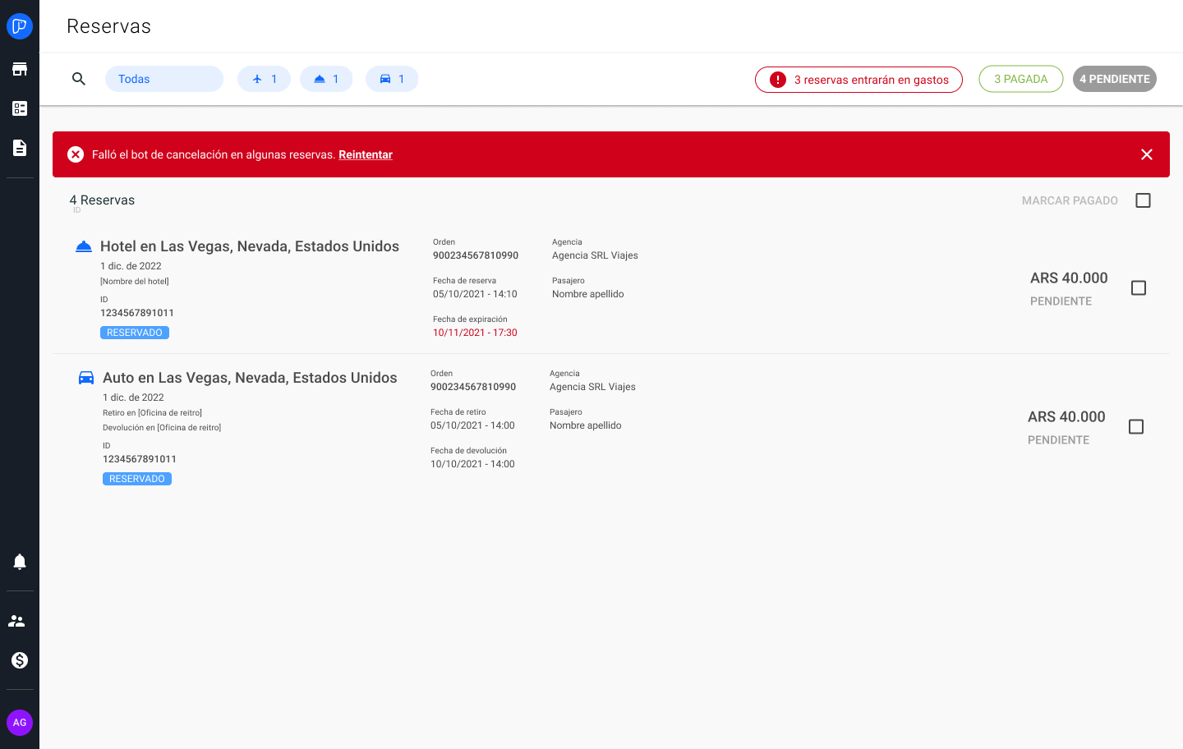Filter reservations by the airplane flight icon
The height and width of the screenshot is (749, 1183).
264,78
